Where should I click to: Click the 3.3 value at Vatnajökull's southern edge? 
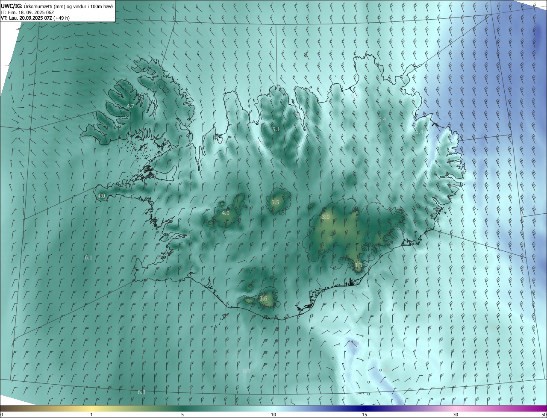click(x=358, y=265)
